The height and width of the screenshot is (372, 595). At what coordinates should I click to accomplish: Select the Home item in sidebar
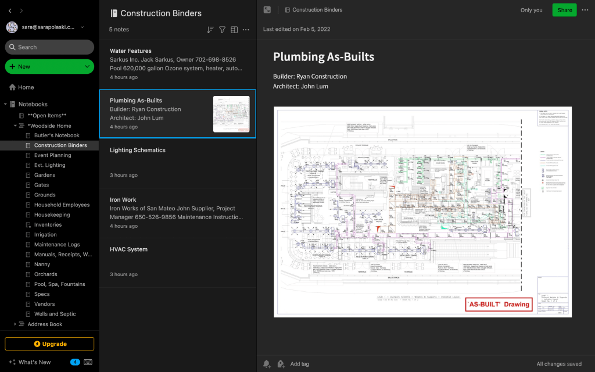[x=26, y=87]
